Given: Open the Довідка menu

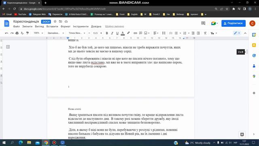Looking at the screenshot, I should [96, 26].
